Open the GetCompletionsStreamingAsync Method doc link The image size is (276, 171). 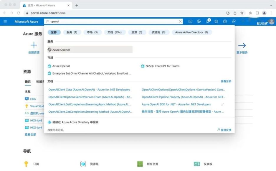point(90,104)
